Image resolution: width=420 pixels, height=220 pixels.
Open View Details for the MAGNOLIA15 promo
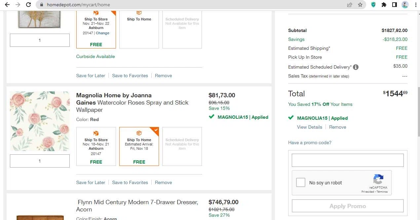309,127
